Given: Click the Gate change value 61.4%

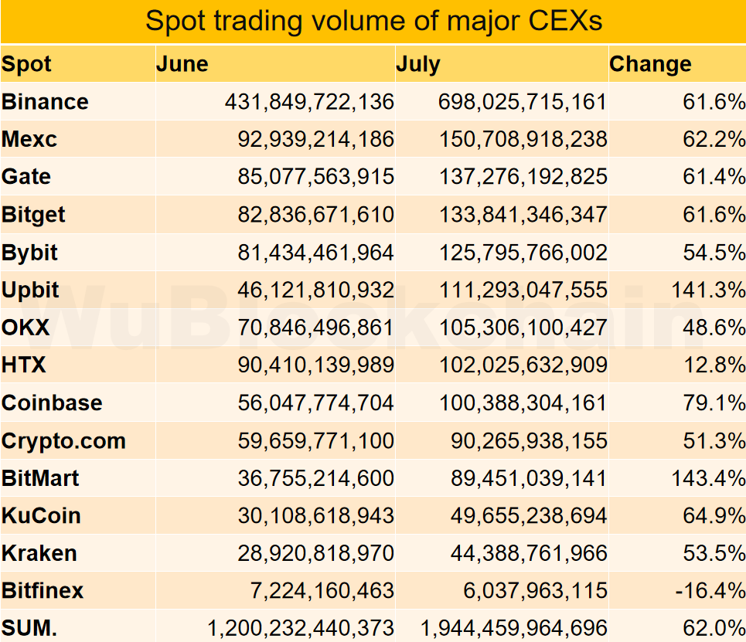Looking at the screenshot, I should pos(714,177).
